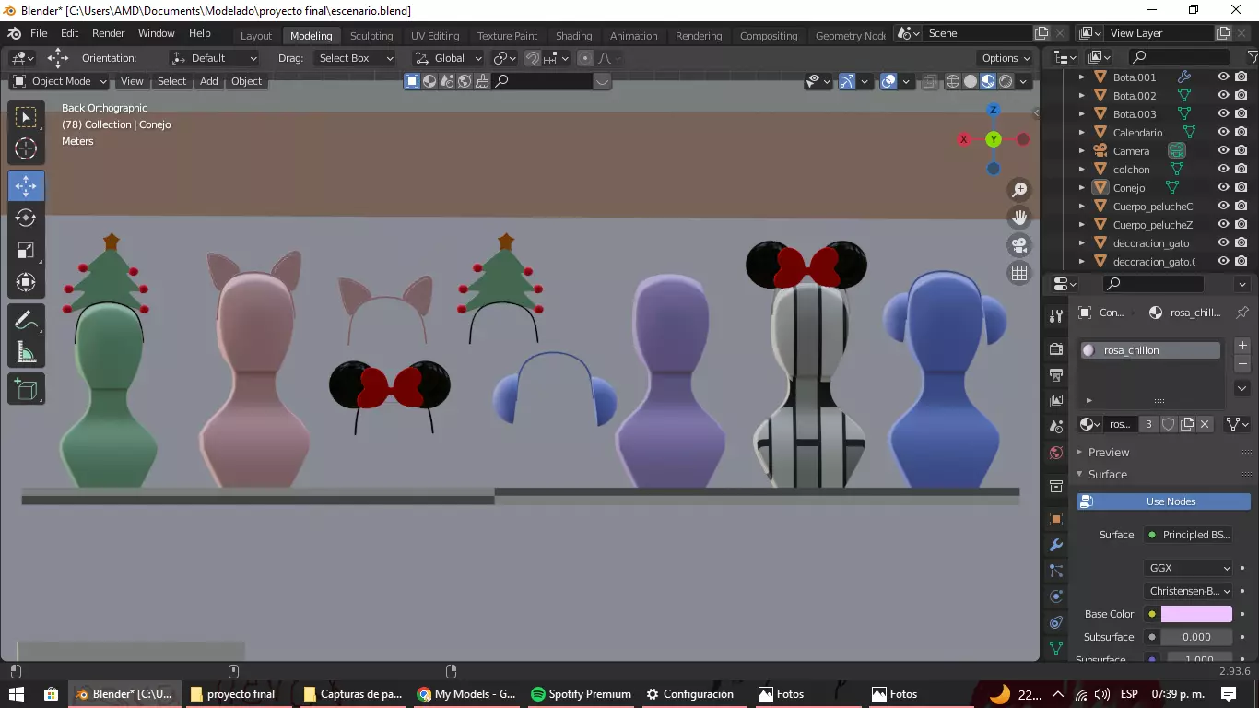Hide Bota.001 in viewport
The width and height of the screenshot is (1259, 708).
[x=1223, y=77]
